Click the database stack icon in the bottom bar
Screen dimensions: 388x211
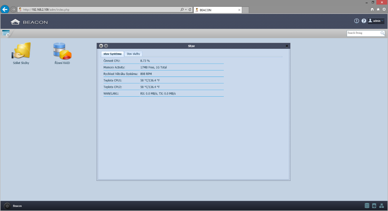pyautogui.click(x=367, y=206)
